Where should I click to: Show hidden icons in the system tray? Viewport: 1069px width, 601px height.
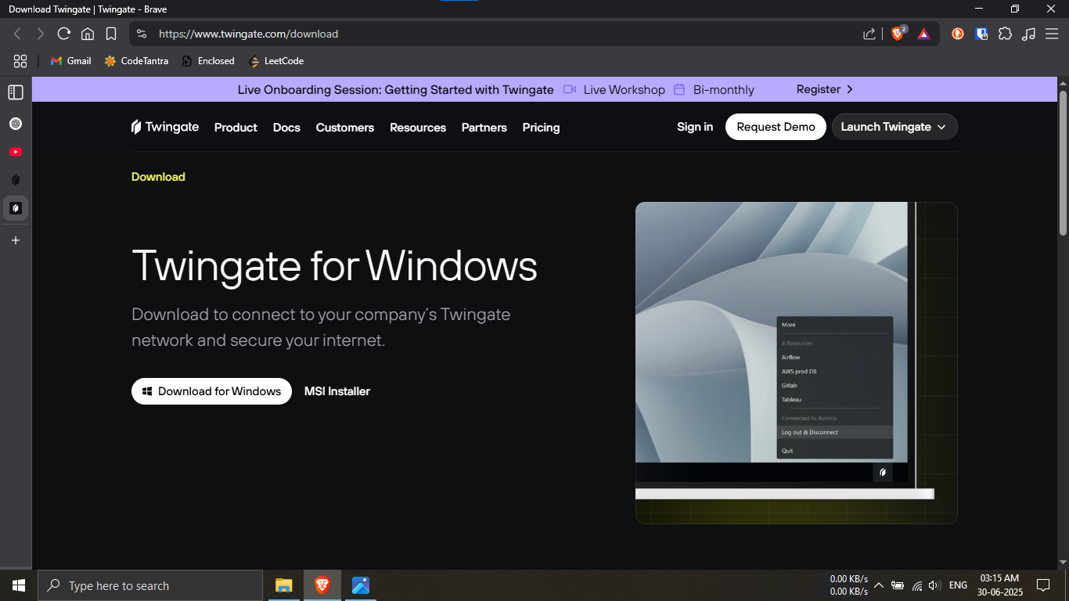click(879, 585)
